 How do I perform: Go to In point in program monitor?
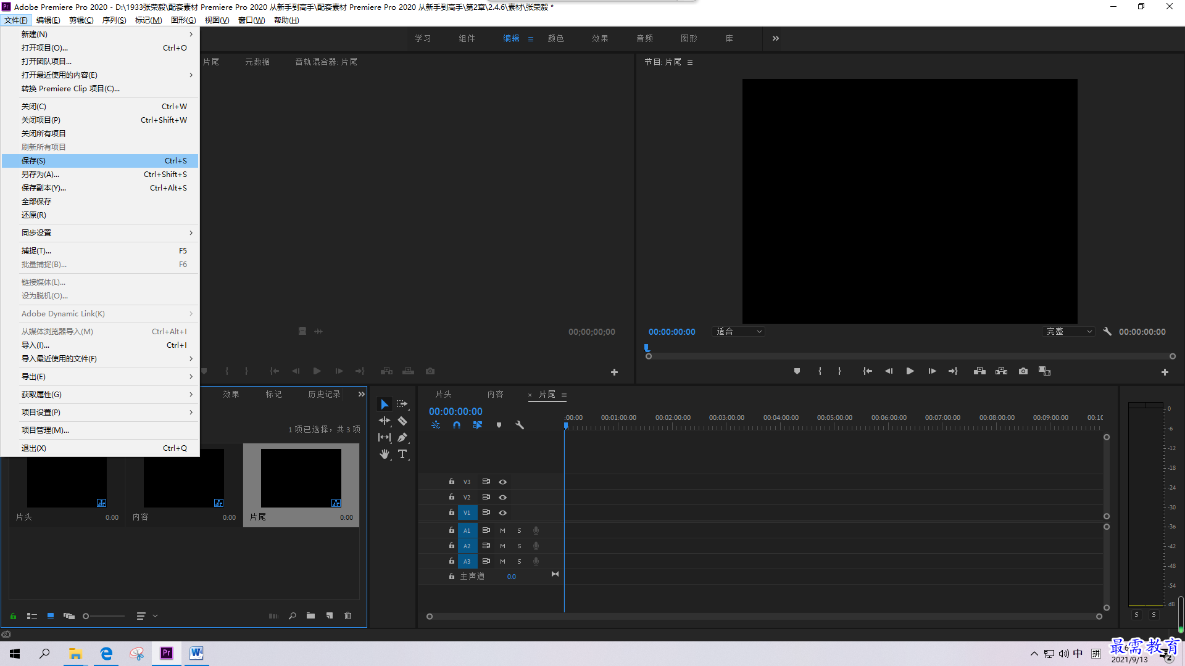coord(867,371)
